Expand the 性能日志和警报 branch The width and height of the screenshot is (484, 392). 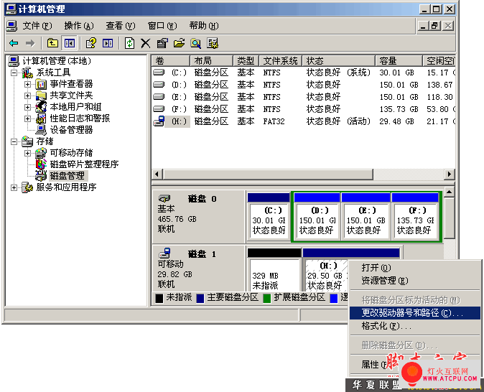tap(28, 119)
